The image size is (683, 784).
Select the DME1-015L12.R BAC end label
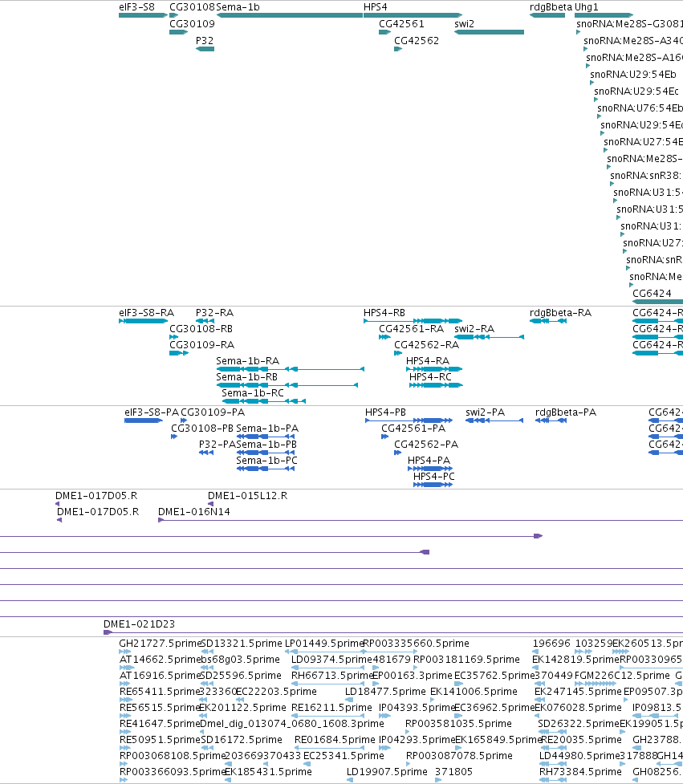(247, 496)
